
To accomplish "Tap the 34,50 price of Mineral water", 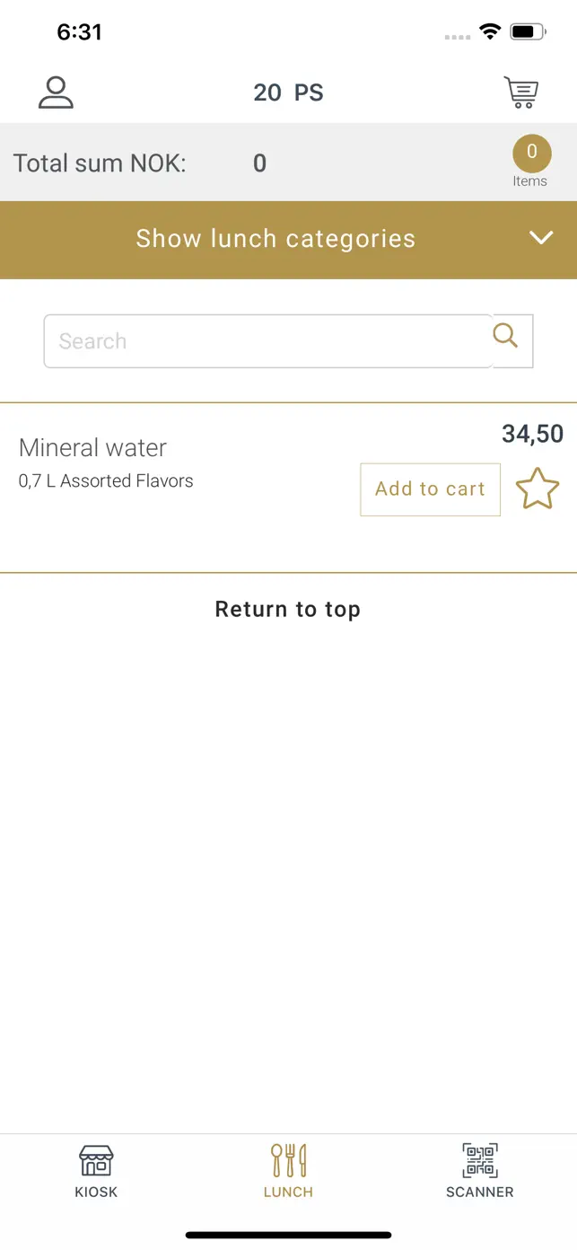I will (532, 434).
